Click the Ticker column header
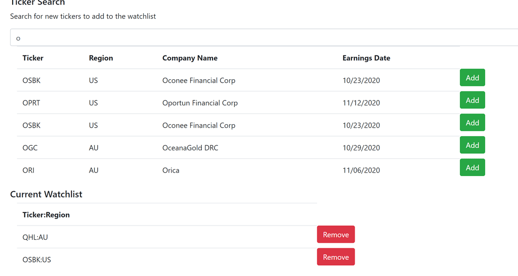Image resolution: width=518 pixels, height=276 pixels. coord(33,58)
